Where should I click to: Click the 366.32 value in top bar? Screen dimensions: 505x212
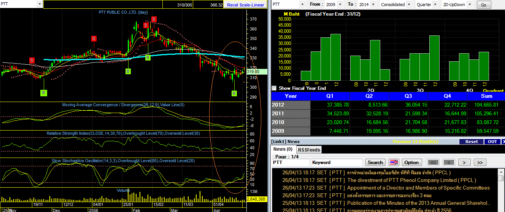point(216,5)
